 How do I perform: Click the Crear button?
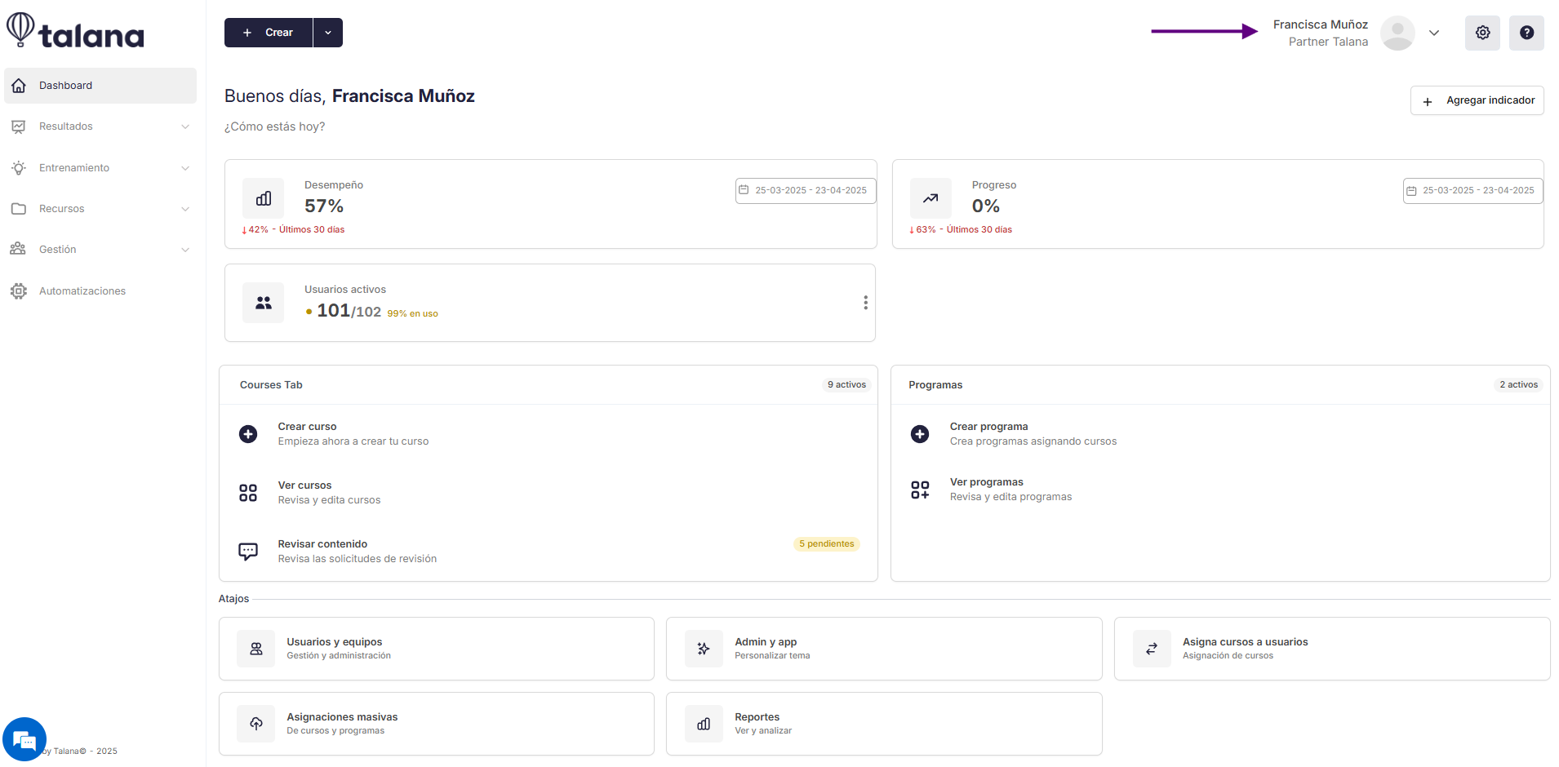pos(269,33)
